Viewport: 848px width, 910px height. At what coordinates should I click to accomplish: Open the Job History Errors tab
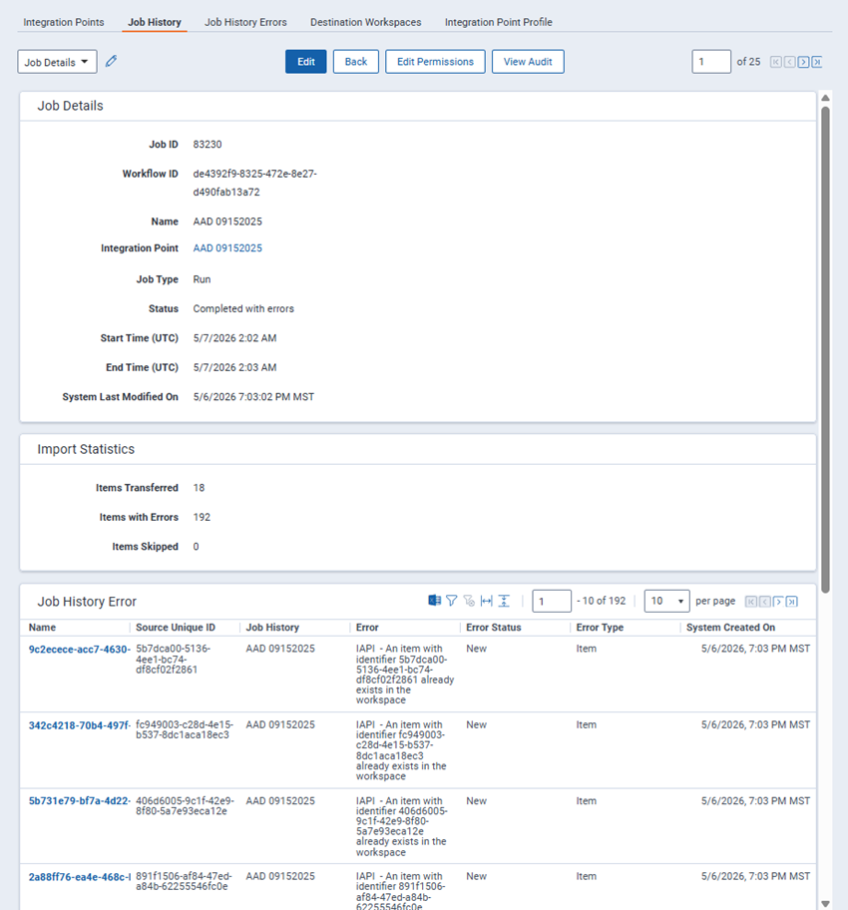click(245, 22)
